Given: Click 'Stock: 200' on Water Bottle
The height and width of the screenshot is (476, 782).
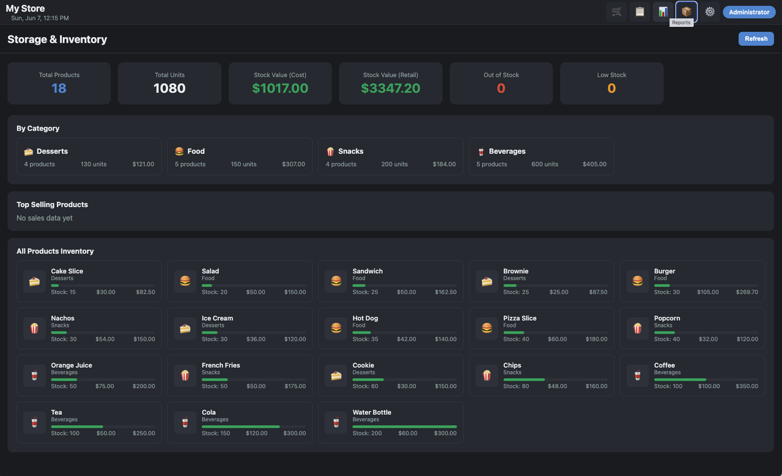Looking at the screenshot, I should point(367,433).
